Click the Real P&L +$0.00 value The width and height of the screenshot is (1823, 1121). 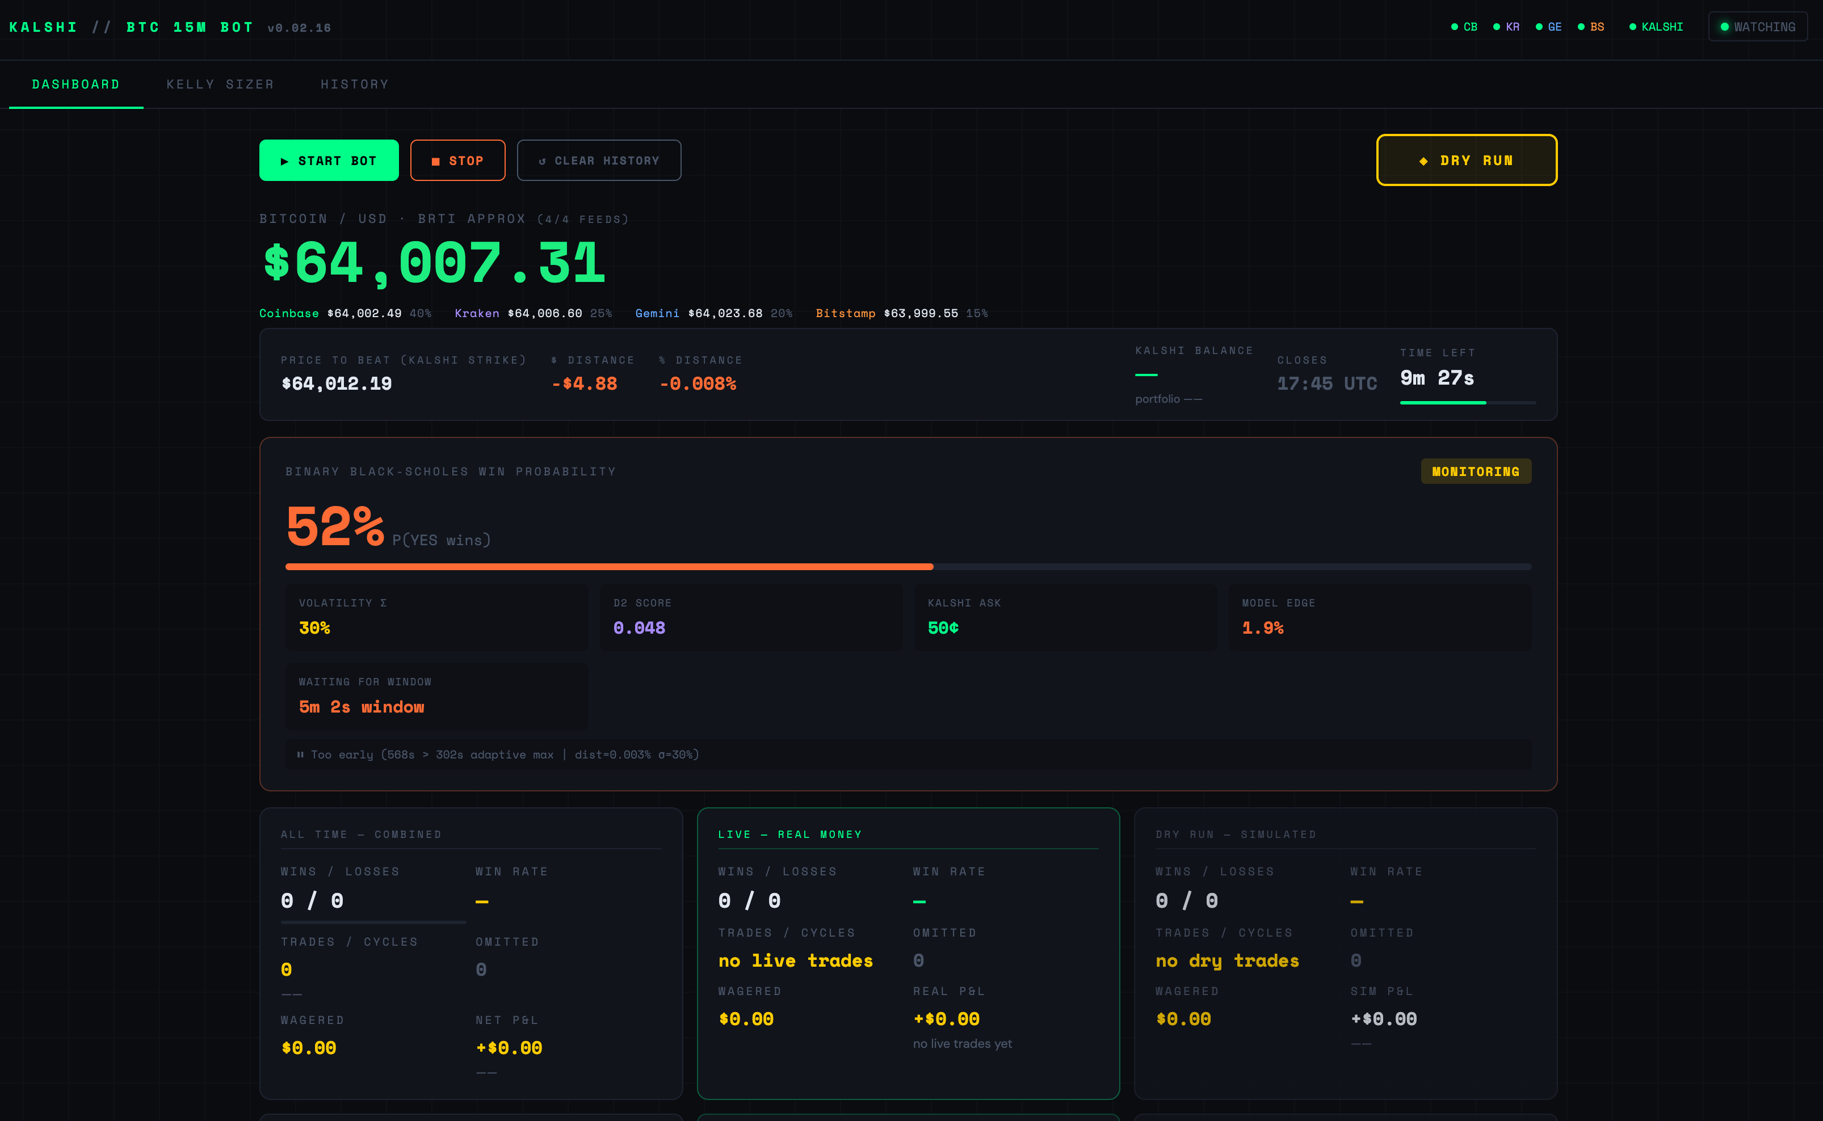[x=946, y=1019]
